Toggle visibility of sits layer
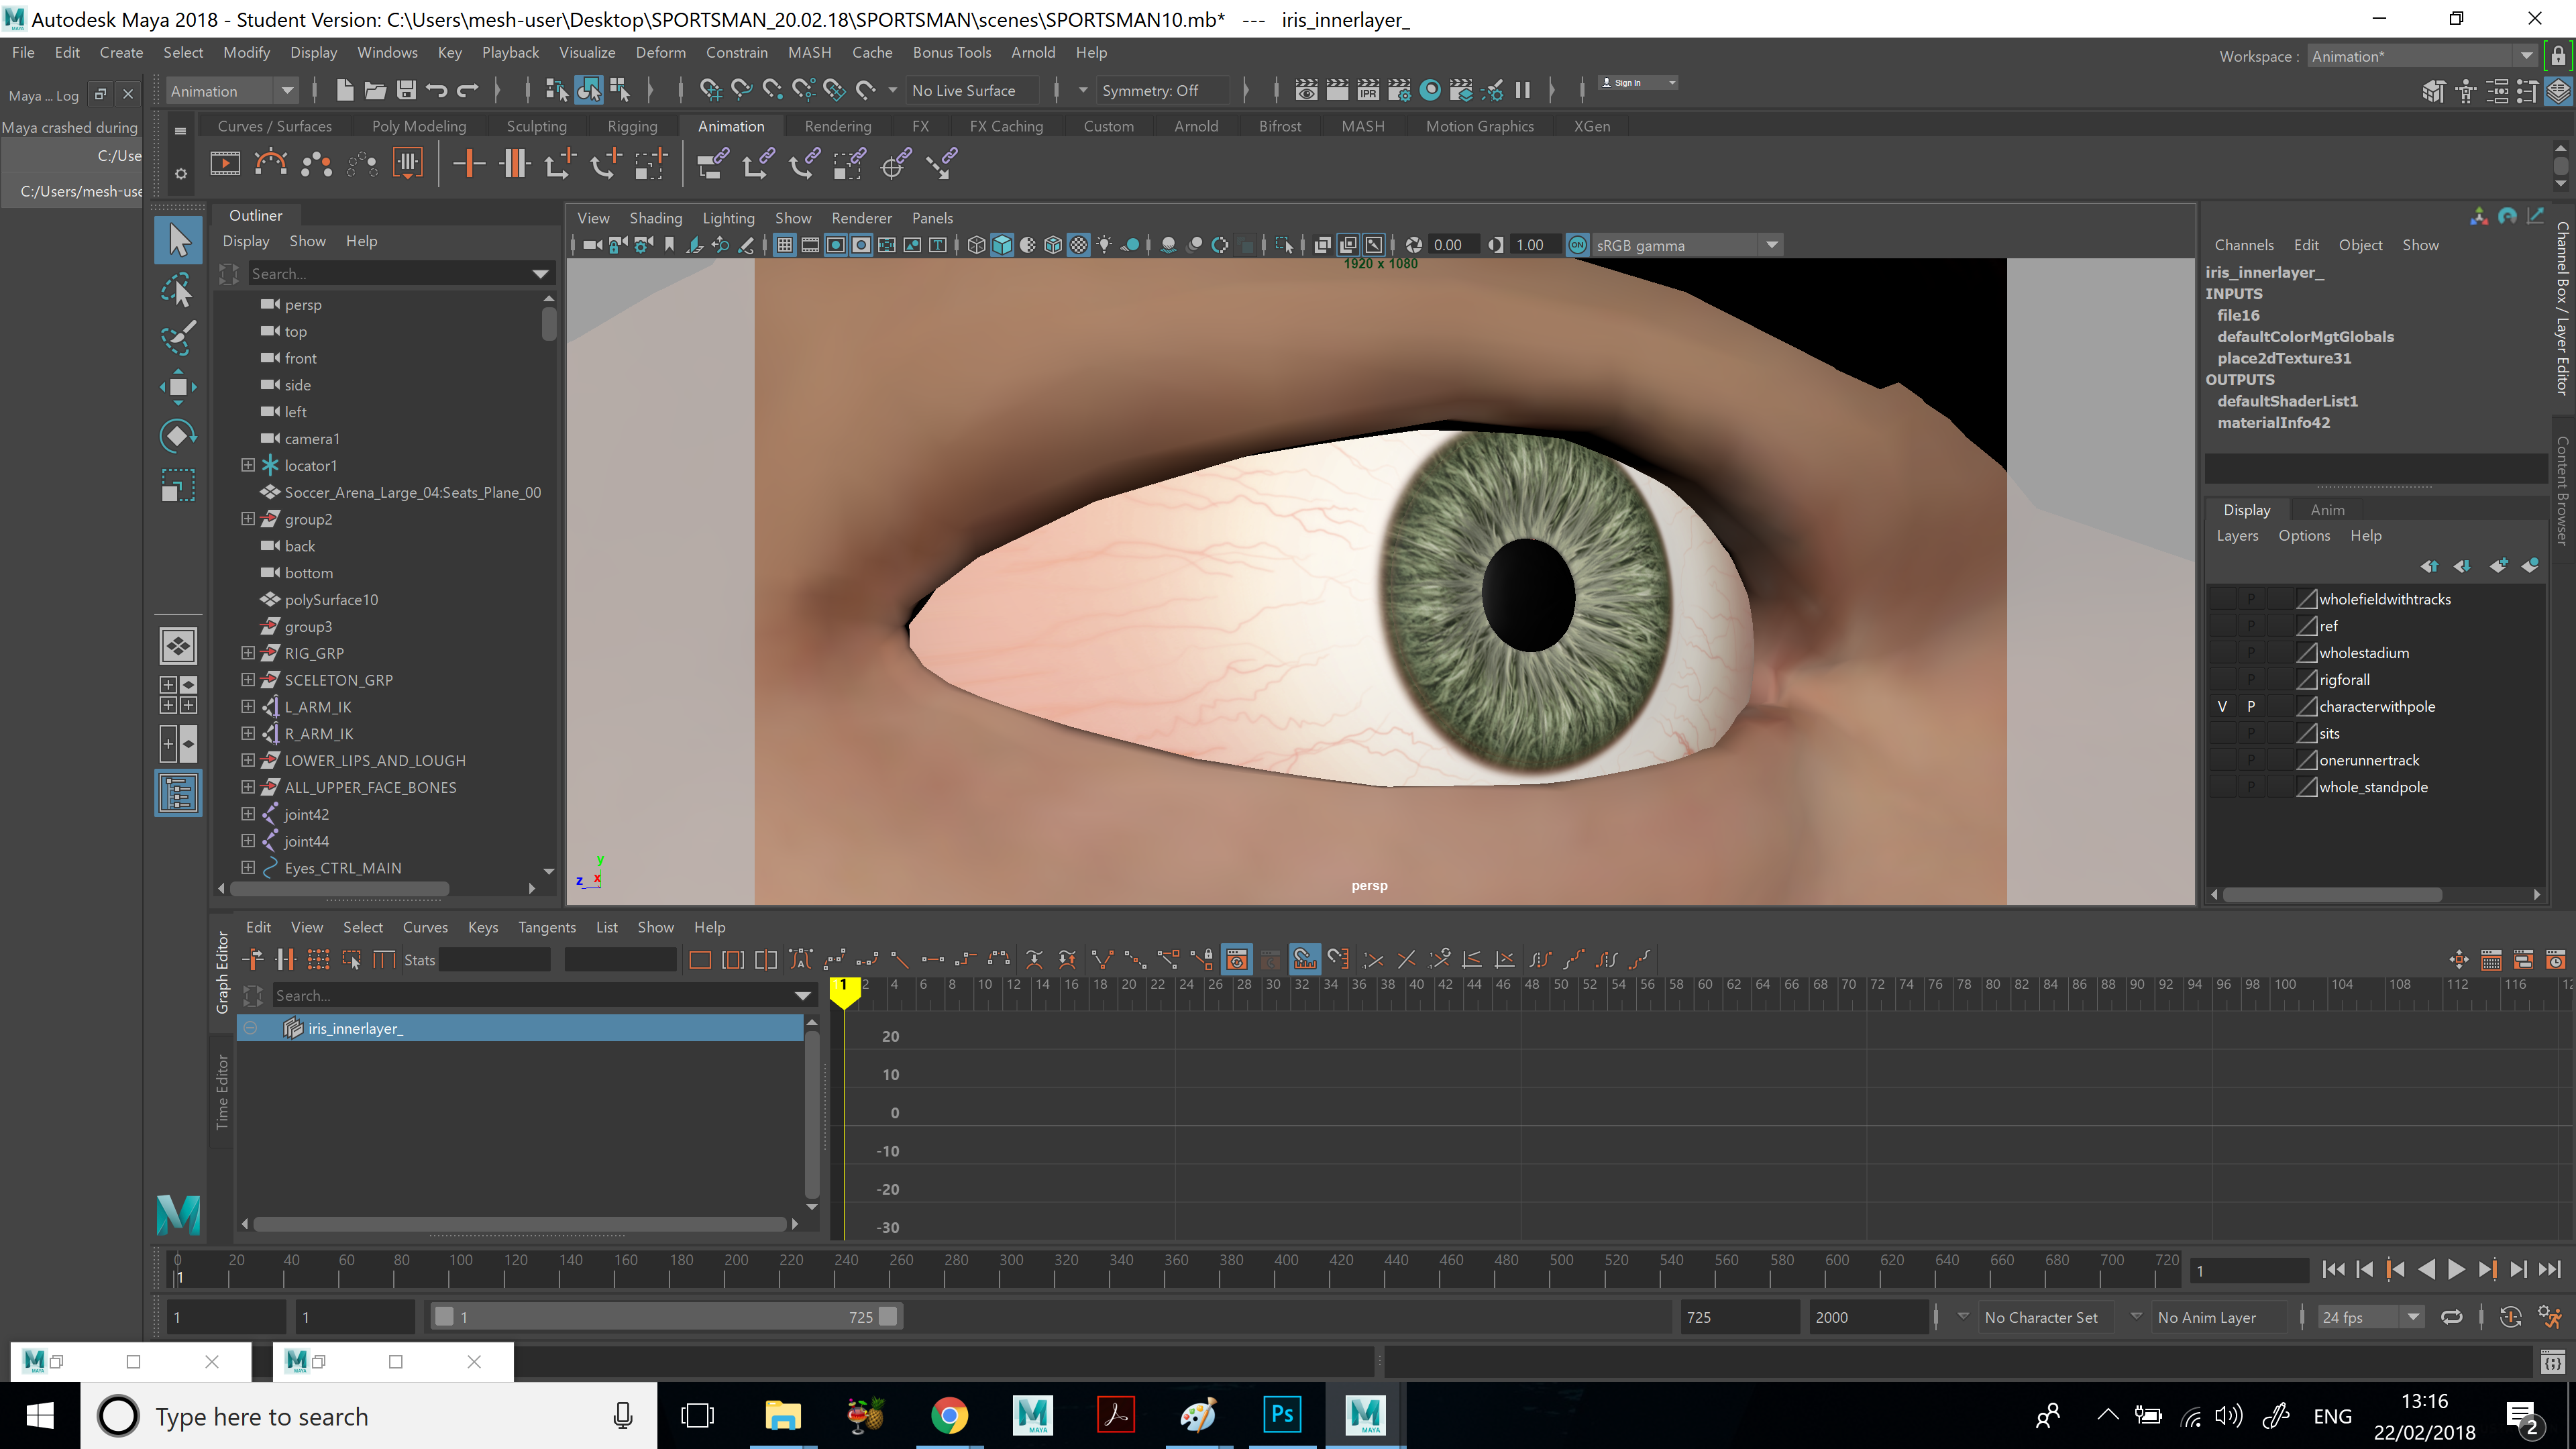 (2222, 733)
